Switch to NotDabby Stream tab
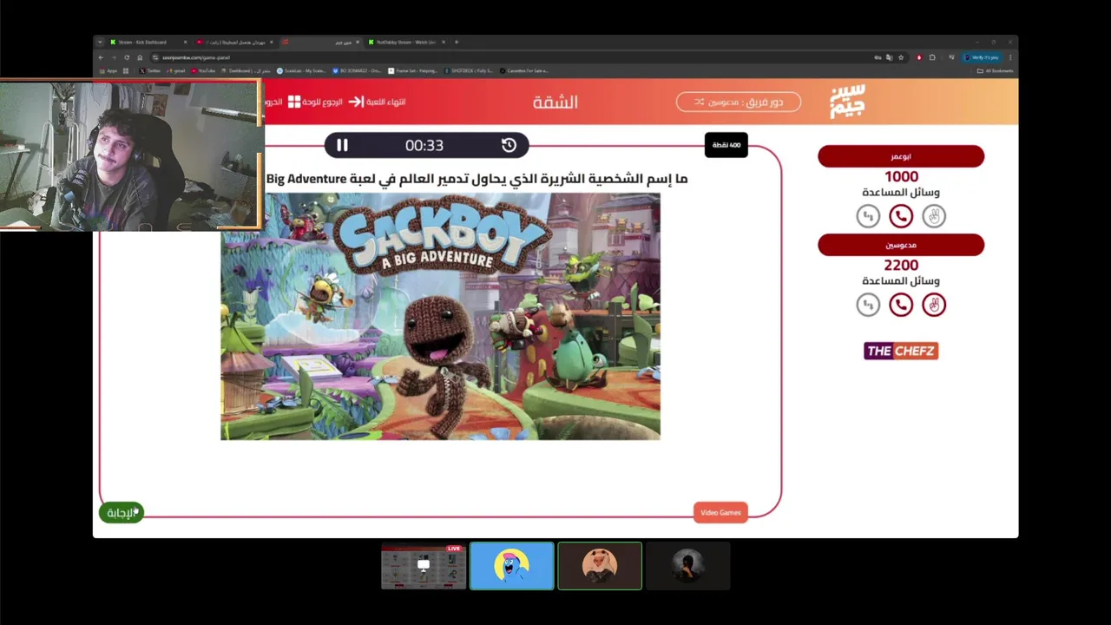Viewport: 1111px width, 625px height. tap(407, 42)
